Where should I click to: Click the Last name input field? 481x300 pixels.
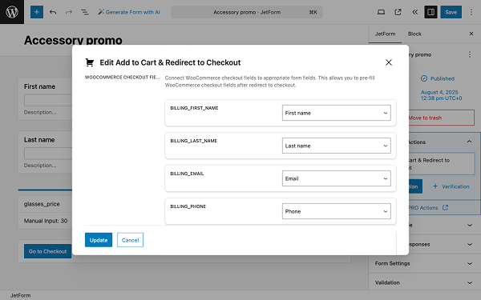tap(48, 153)
